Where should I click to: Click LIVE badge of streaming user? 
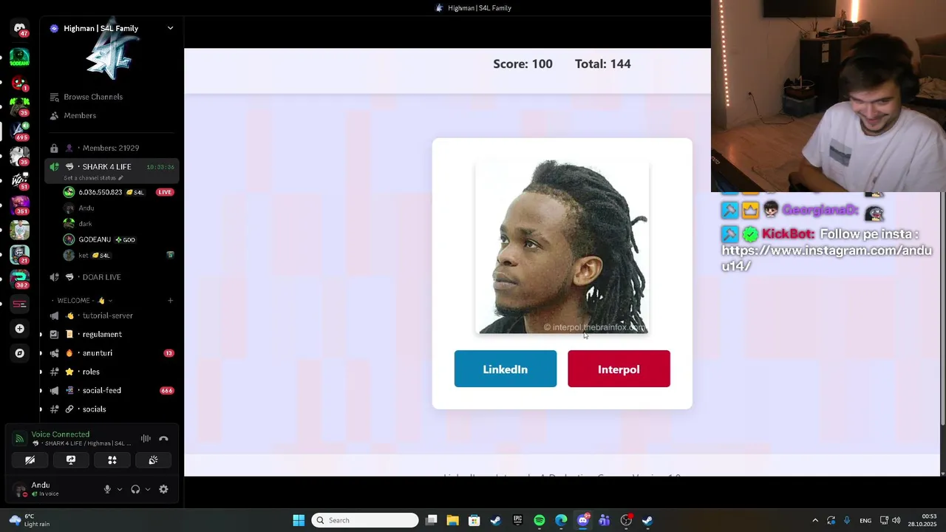tap(164, 192)
